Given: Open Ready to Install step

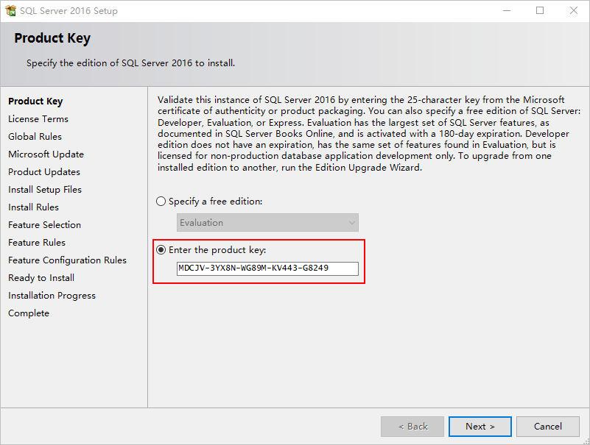Looking at the screenshot, I should pyautogui.click(x=41, y=277).
